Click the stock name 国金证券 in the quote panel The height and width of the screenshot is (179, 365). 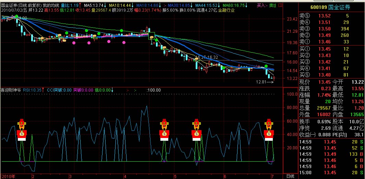pos(339,8)
